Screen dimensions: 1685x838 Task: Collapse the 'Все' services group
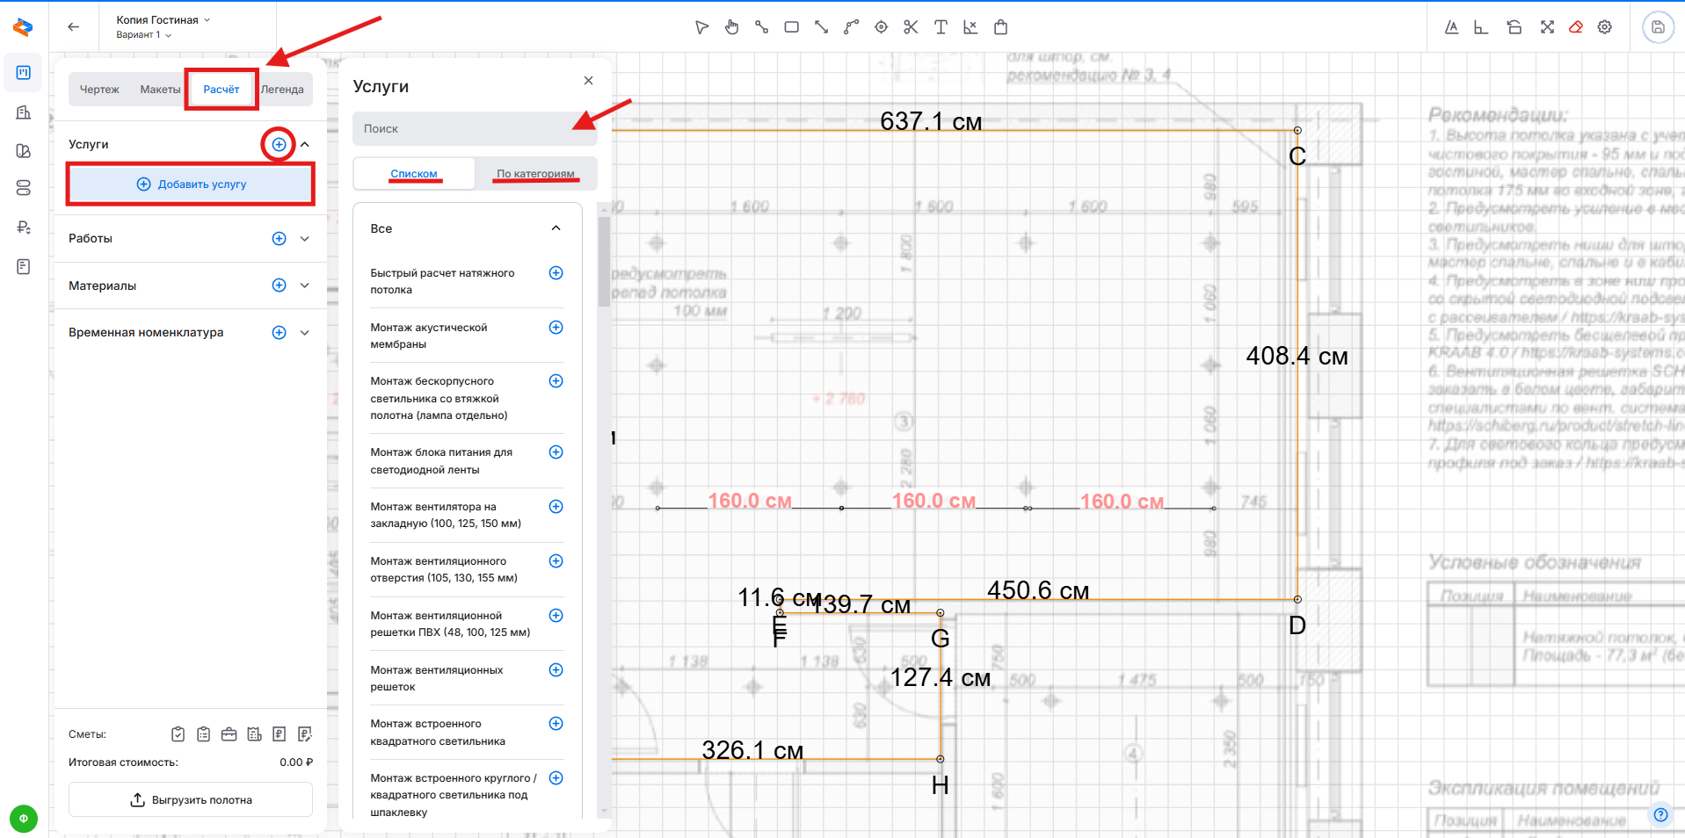pyautogui.click(x=556, y=228)
